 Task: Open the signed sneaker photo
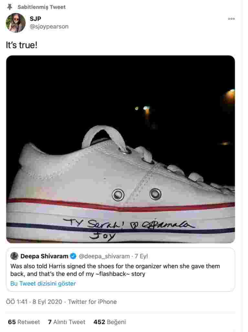click(x=120, y=149)
